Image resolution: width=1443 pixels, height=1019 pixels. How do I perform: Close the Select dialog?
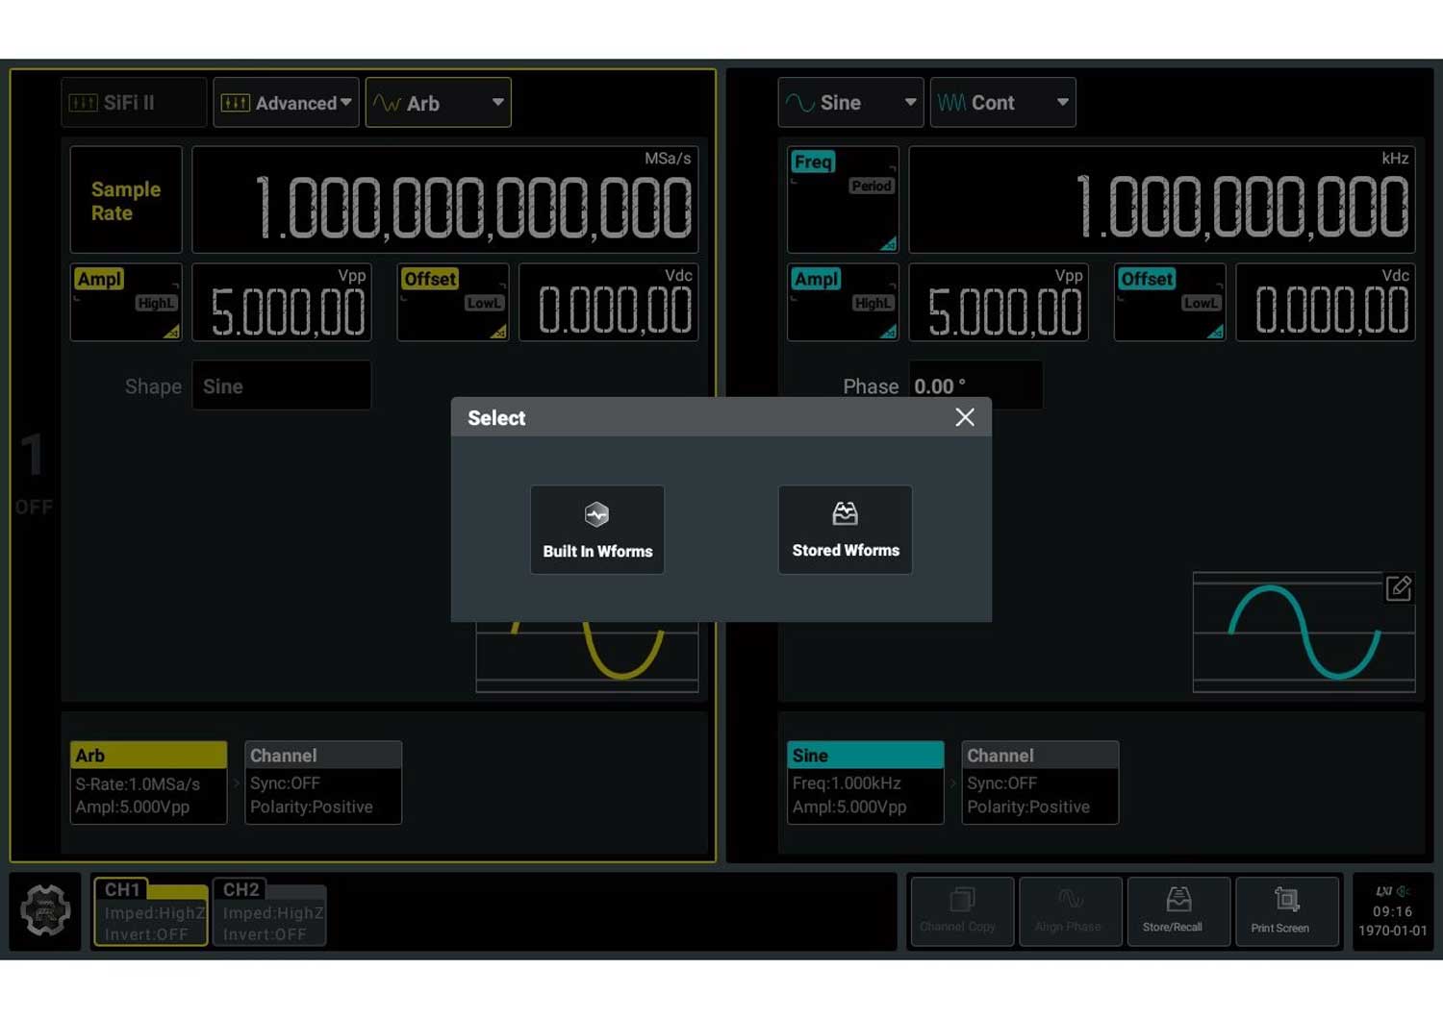coord(965,417)
